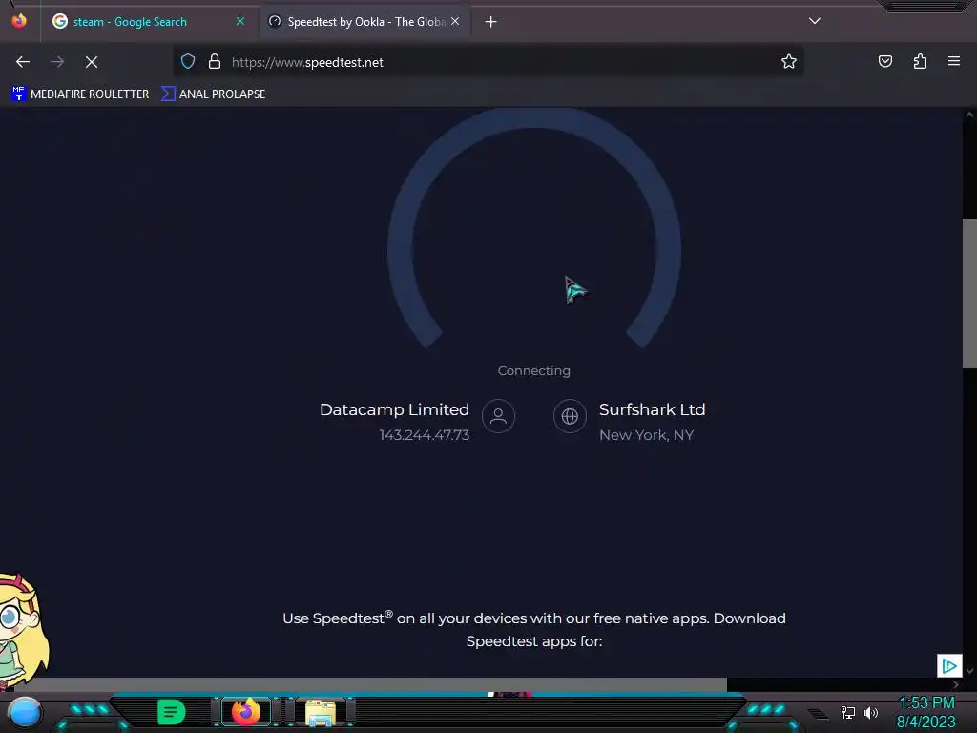Click the globe icon beside Surfshark Ltd
977x733 pixels.
tap(570, 416)
